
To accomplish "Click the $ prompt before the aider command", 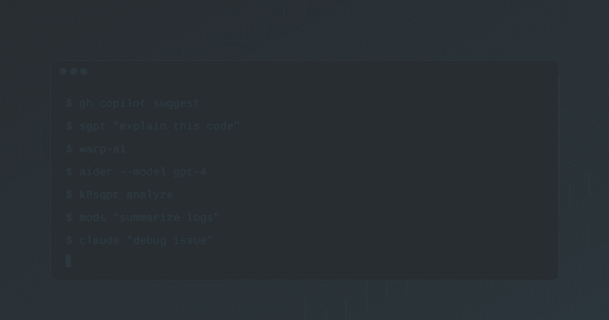I will click(69, 172).
